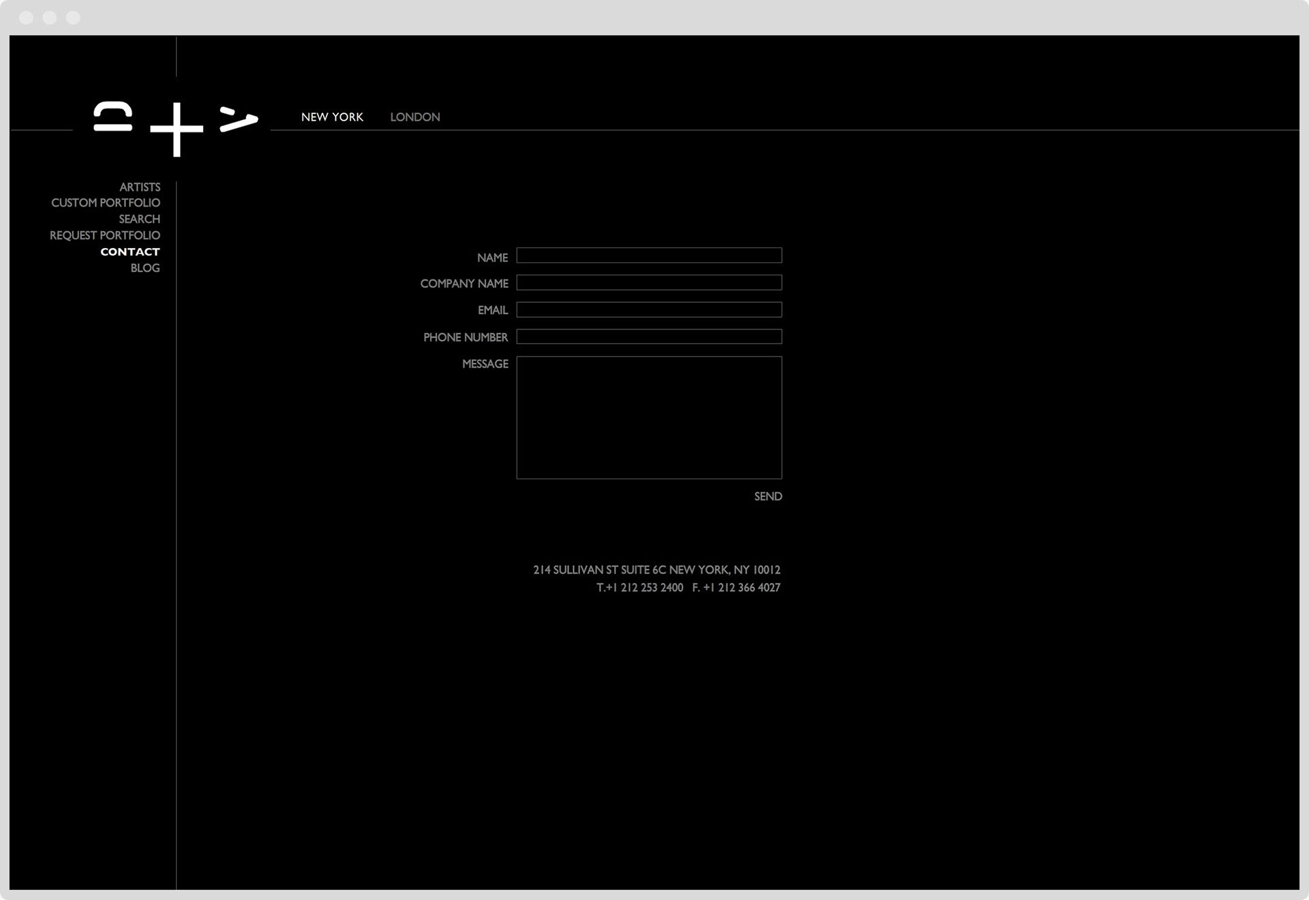The height and width of the screenshot is (900, 1309).
Task: Focus the Name input field
Action: (648, 256)
